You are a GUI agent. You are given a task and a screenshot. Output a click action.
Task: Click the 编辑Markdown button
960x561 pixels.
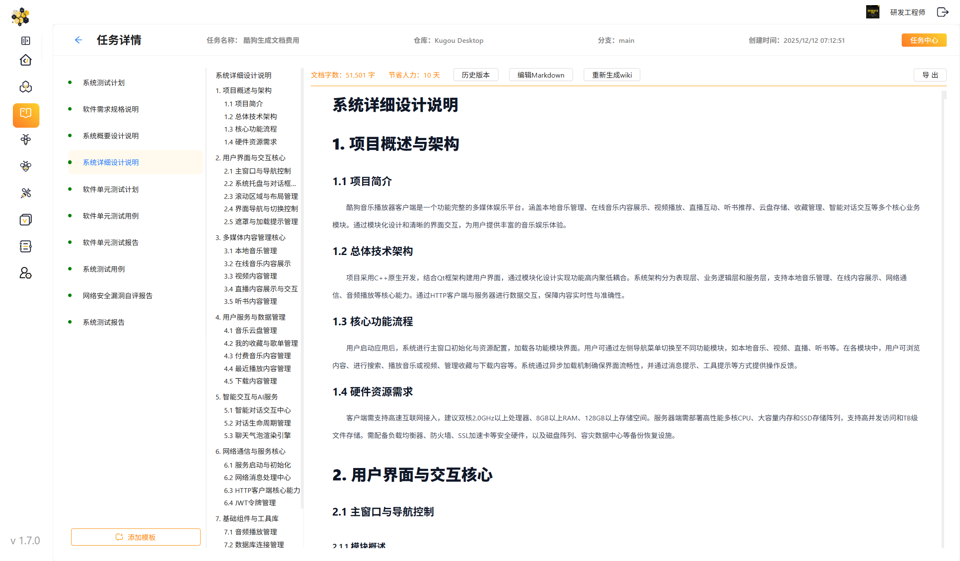point(541,75)
